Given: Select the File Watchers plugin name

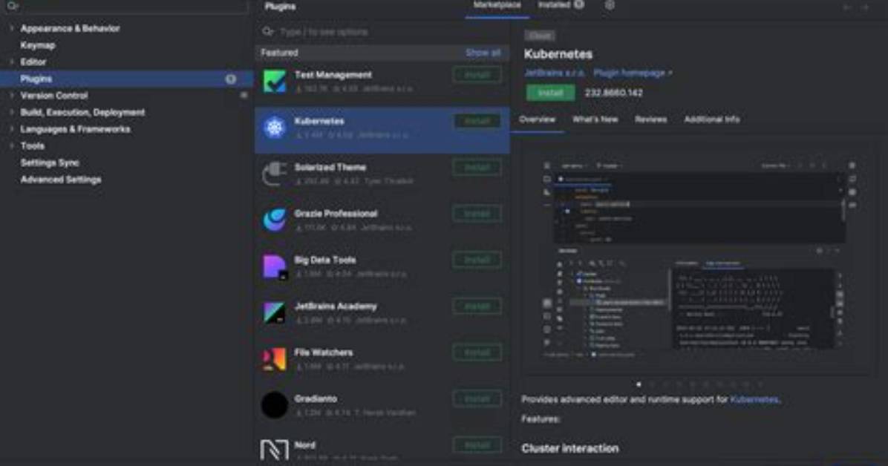Looking at the screenshot, I should (324, 352).
